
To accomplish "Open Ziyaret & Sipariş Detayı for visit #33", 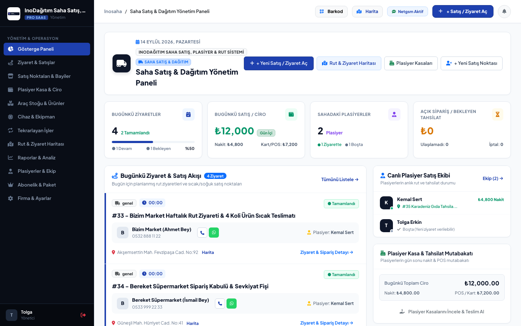I will point(327,252).
